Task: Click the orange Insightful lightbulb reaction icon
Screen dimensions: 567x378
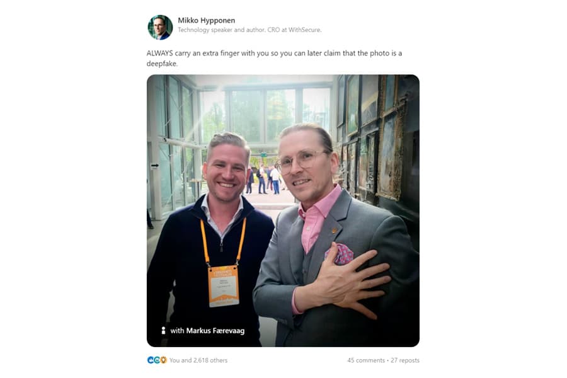Action: click(163, 360)
